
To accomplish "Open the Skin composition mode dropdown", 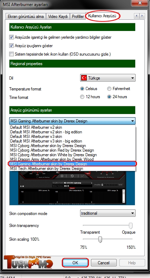I will pyautogui.click(x=108, y=213).
